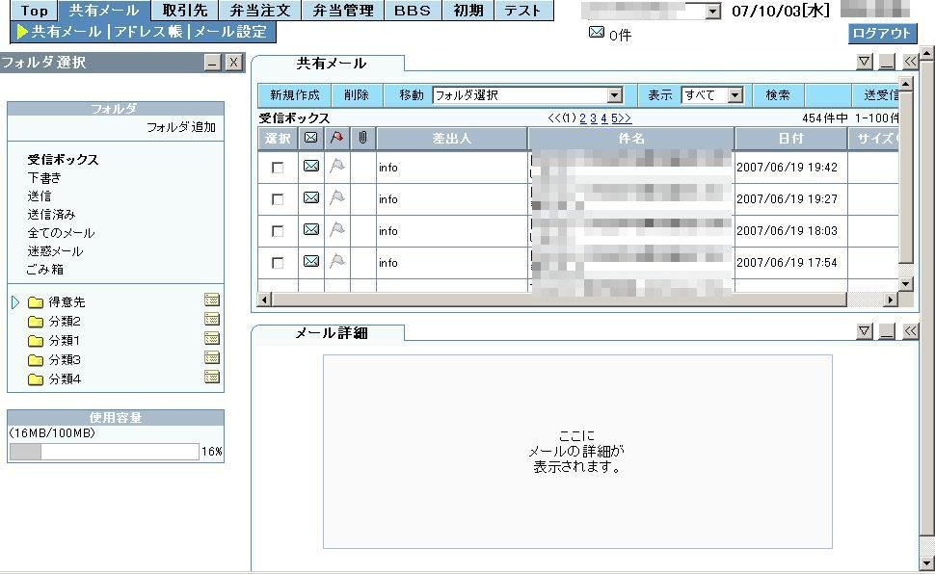Open settings icon beside 分類1 folder

(212, 339)
